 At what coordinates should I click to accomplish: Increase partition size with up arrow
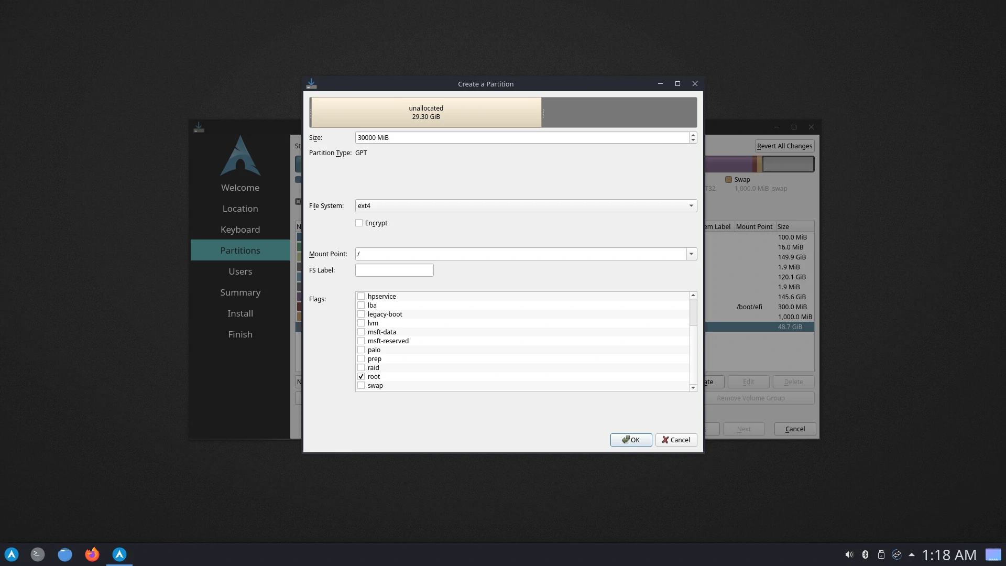pos(693,135)
